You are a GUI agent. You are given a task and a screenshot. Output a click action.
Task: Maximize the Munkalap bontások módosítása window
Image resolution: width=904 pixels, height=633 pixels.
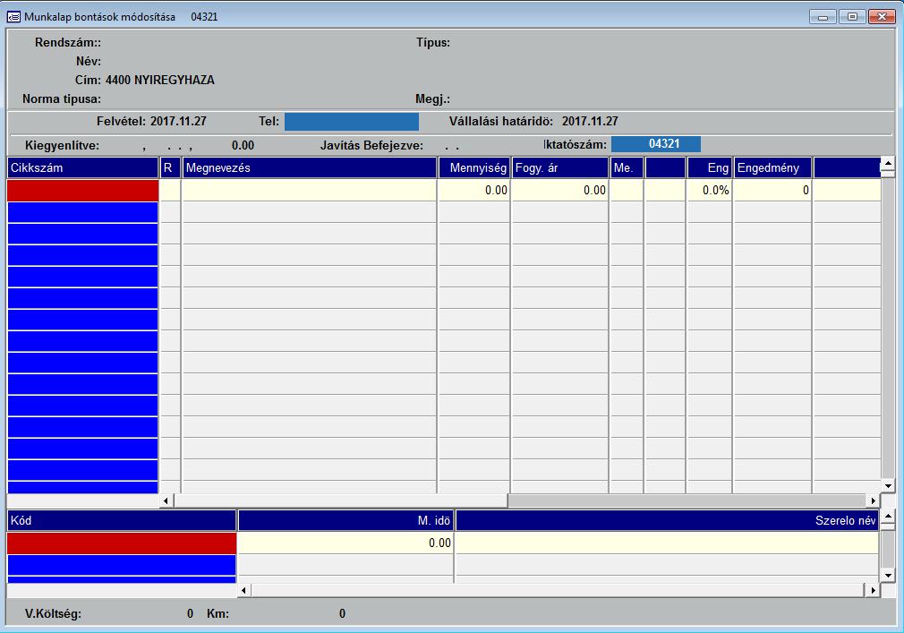[852, 17]
